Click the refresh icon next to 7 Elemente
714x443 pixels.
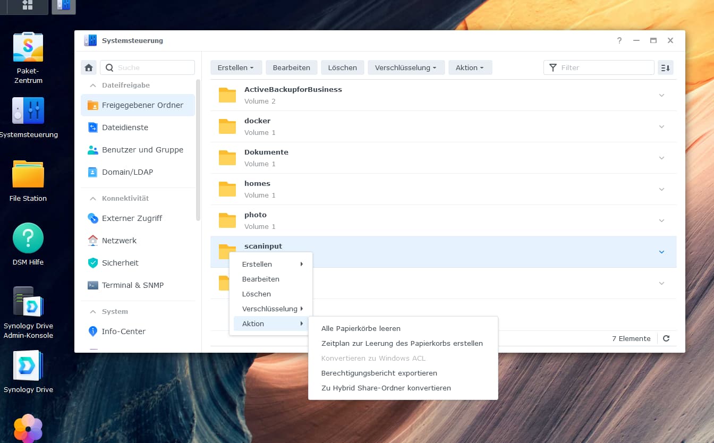(666, 338)
